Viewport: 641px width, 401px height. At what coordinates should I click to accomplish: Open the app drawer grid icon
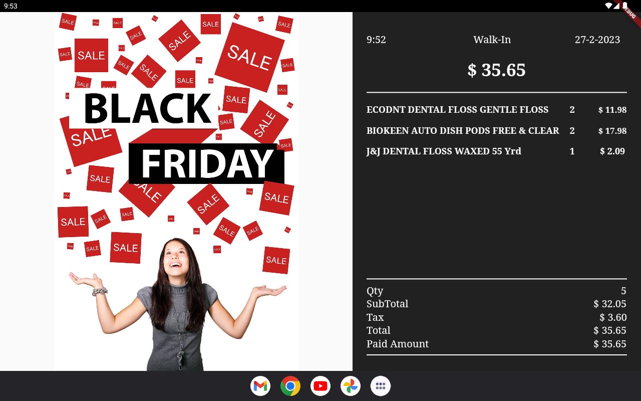(x=381, y=386)
